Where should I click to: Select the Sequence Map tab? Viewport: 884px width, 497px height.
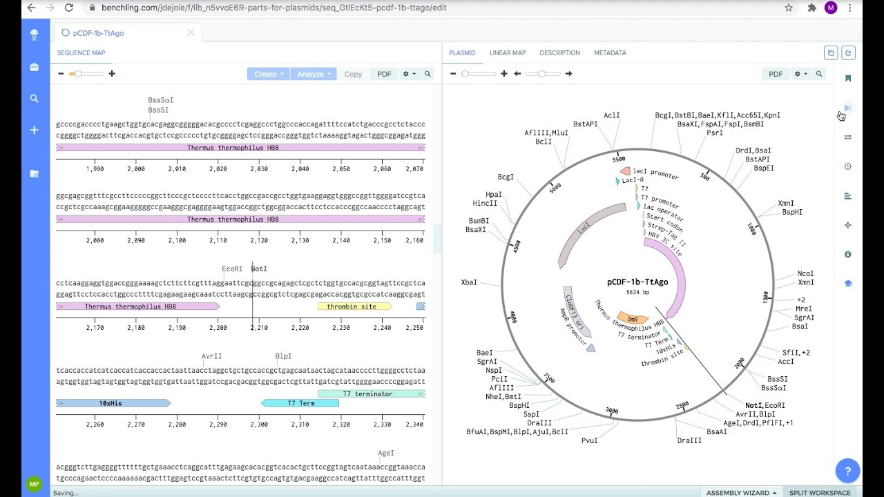81,53
